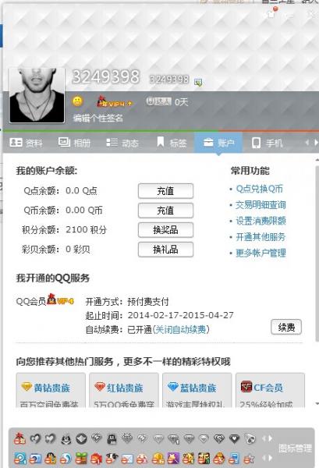Open the Q点兑换Q币 link
Image resolution: width=319 pixels, height=468 pixels.
pos(259,189)
